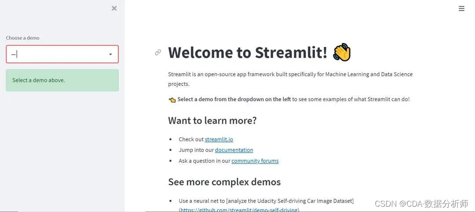Open the community forums link
Screen dimensions: 475x212
255,161
